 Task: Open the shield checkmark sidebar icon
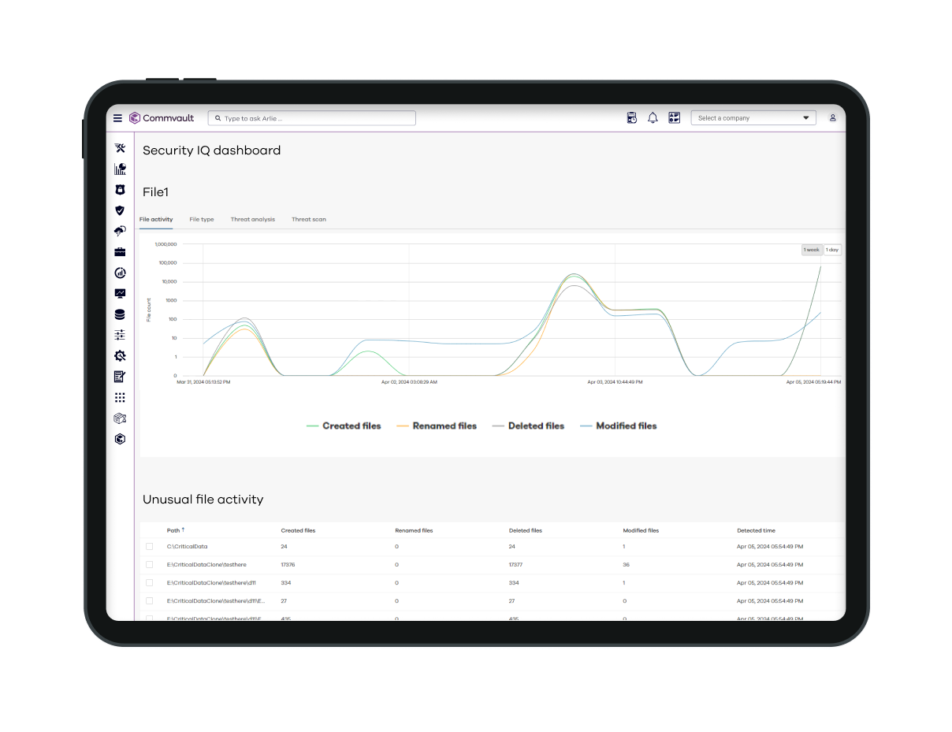[120, 210]
